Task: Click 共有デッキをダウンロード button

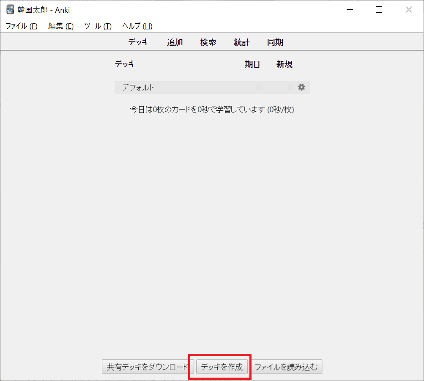Action: point(148,367)
